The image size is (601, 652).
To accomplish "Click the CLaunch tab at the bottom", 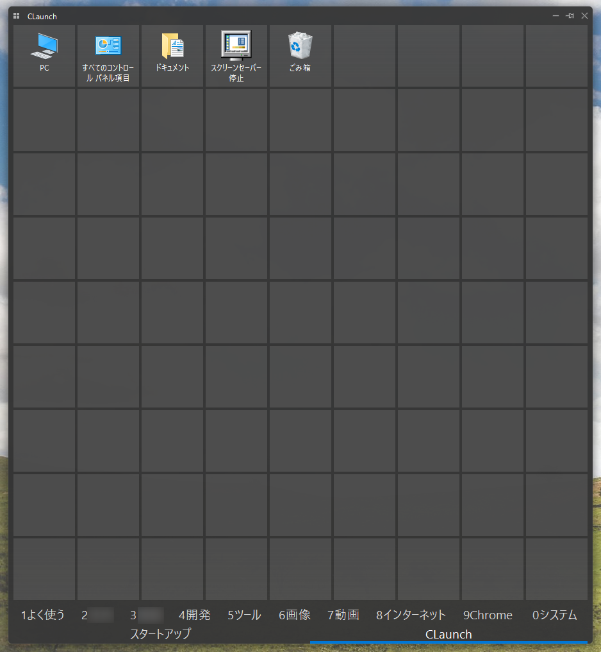I will (x=449, y=634).
